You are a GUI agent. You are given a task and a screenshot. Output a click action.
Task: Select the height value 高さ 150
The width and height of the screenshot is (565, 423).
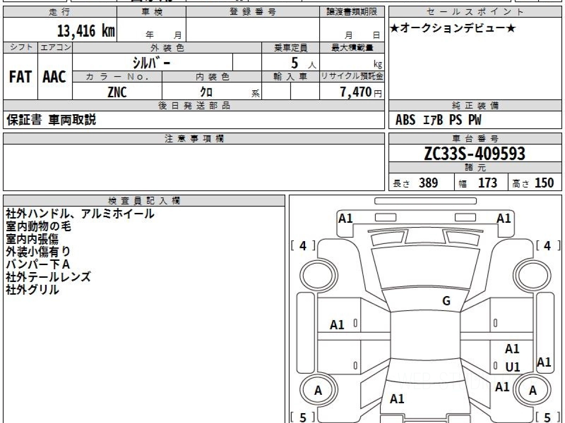pos(533,183)
